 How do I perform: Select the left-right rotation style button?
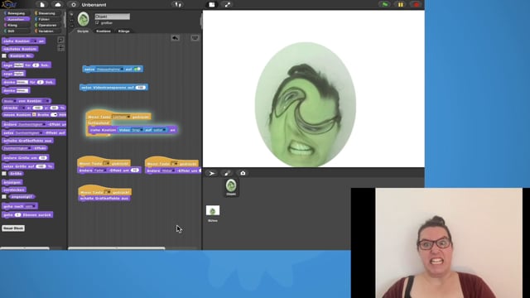coord(71,20)
